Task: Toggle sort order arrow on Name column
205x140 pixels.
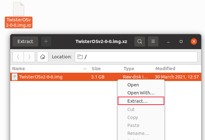Action: point(85,69)
